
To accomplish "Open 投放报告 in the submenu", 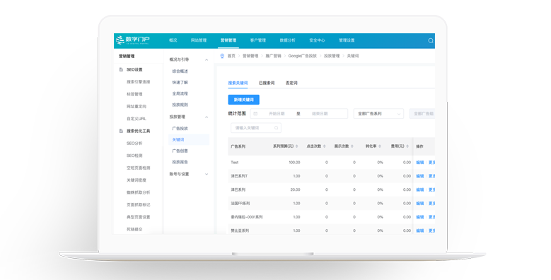I will point(180,162).
